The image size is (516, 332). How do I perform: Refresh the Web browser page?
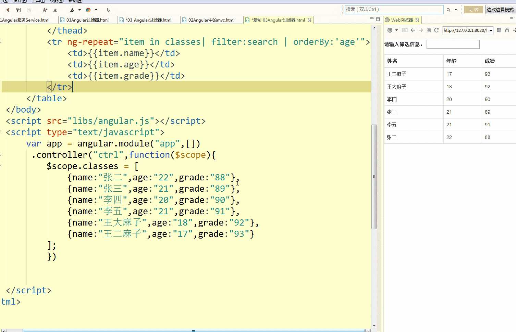[437, 30]
